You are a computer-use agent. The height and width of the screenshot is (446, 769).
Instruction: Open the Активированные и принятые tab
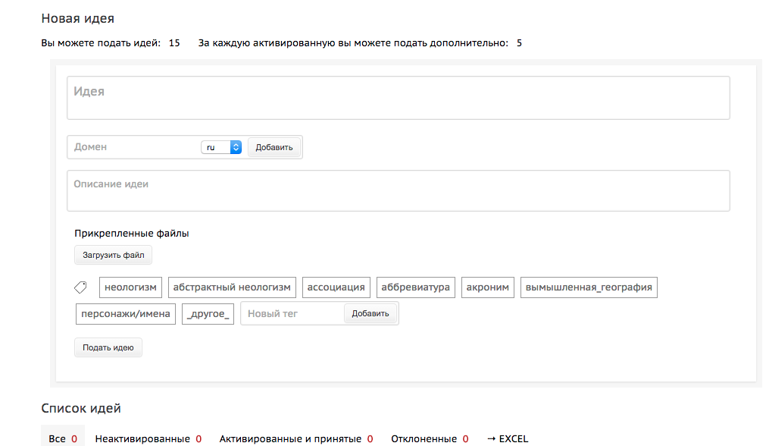(x=295, y=438)
